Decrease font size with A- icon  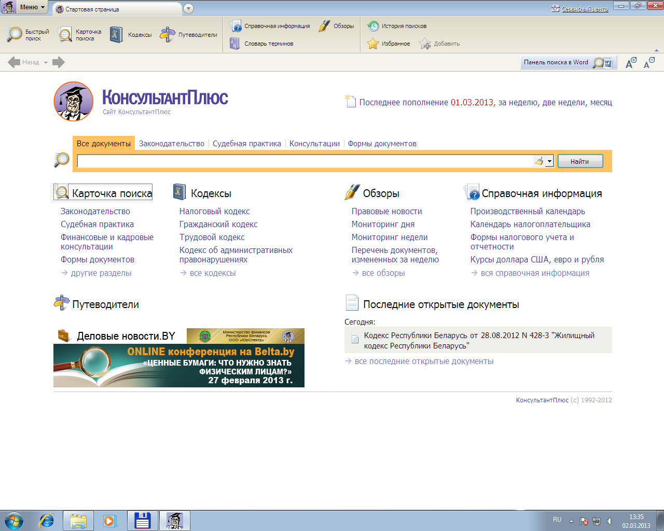click(x=649, y=63)
